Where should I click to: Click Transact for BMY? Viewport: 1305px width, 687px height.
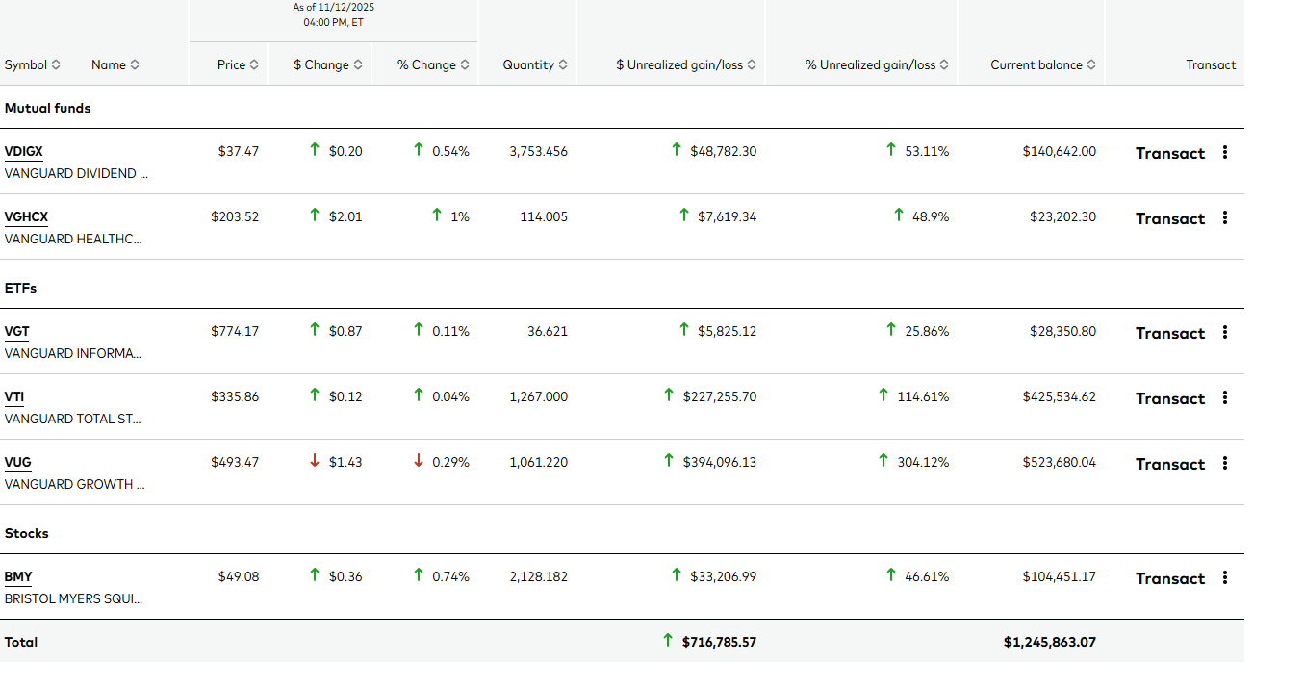tap(1170, 578)
